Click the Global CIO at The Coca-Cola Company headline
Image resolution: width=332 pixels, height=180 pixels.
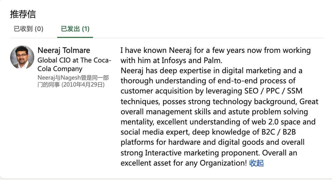(74, 64)
